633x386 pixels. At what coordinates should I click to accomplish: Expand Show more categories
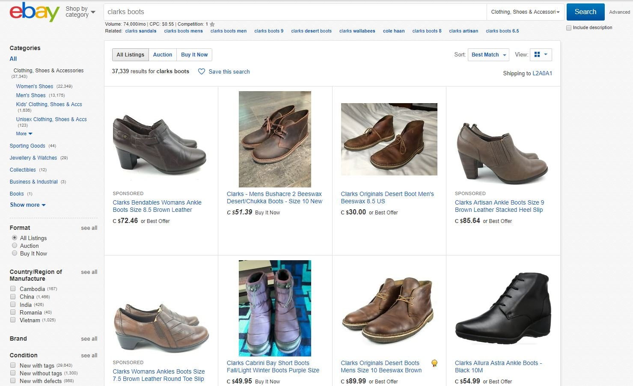coord(28,205)
